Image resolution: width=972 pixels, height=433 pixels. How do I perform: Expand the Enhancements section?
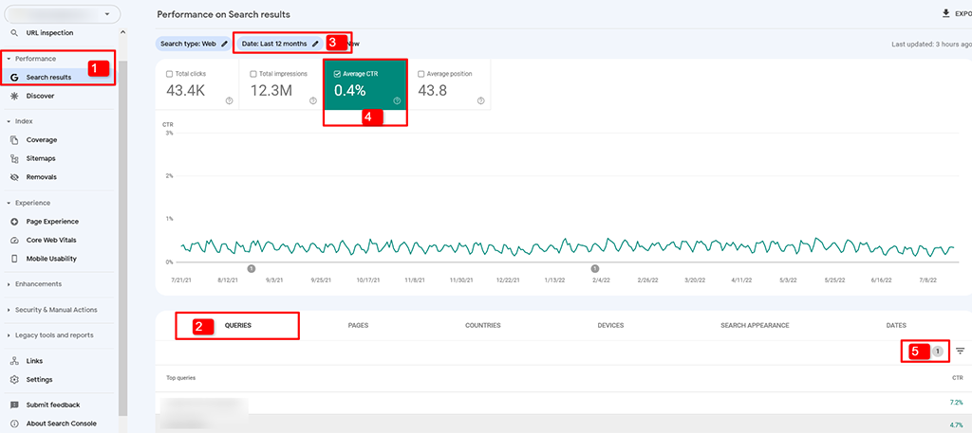[9, 284]
